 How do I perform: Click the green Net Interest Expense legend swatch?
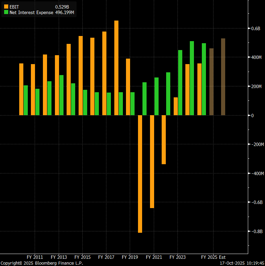[x=6, y=12]
